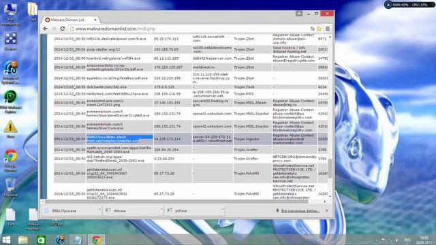Expand options arrow for ddz.exe download
This screenshot has height=245, width=436.
click(x=161, y=209)
